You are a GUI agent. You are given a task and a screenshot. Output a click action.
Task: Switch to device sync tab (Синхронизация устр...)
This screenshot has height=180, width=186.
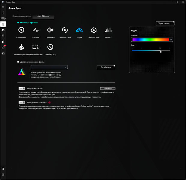[22, 16]
